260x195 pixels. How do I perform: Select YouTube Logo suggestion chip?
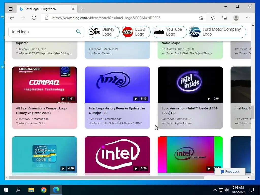tap(170, 32)
